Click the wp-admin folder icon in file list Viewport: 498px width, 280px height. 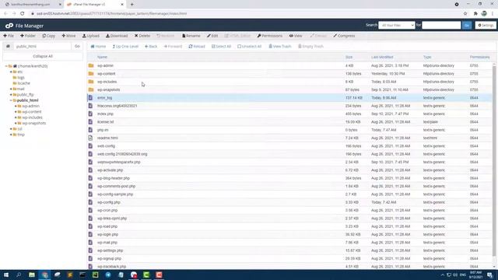tap(91, 65)
